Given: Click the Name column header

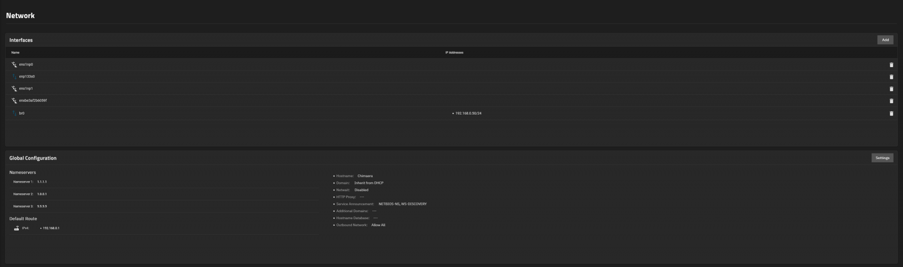Looking at the screenshot, I should pyautogui.click(x=16, y=53).
